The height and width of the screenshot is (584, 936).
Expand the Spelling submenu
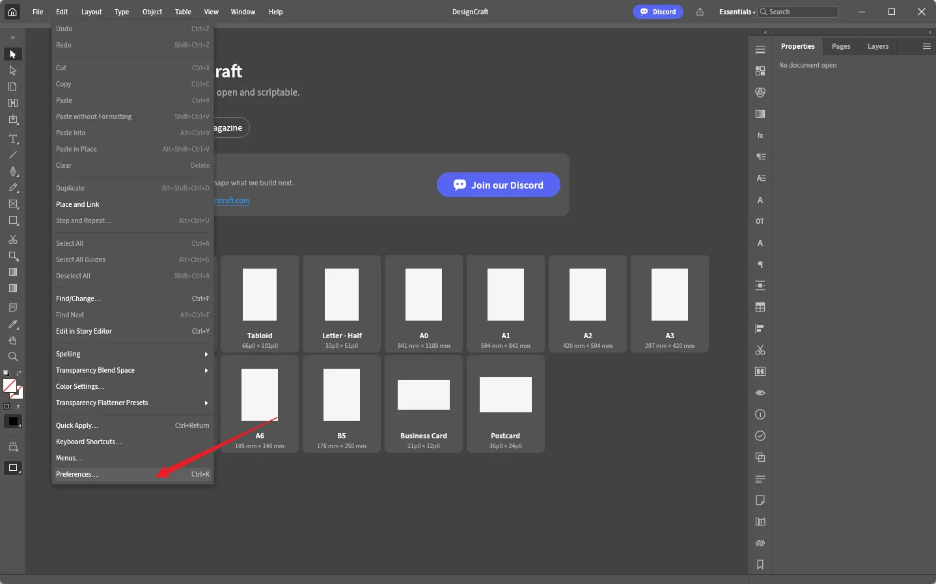[133, 354]
